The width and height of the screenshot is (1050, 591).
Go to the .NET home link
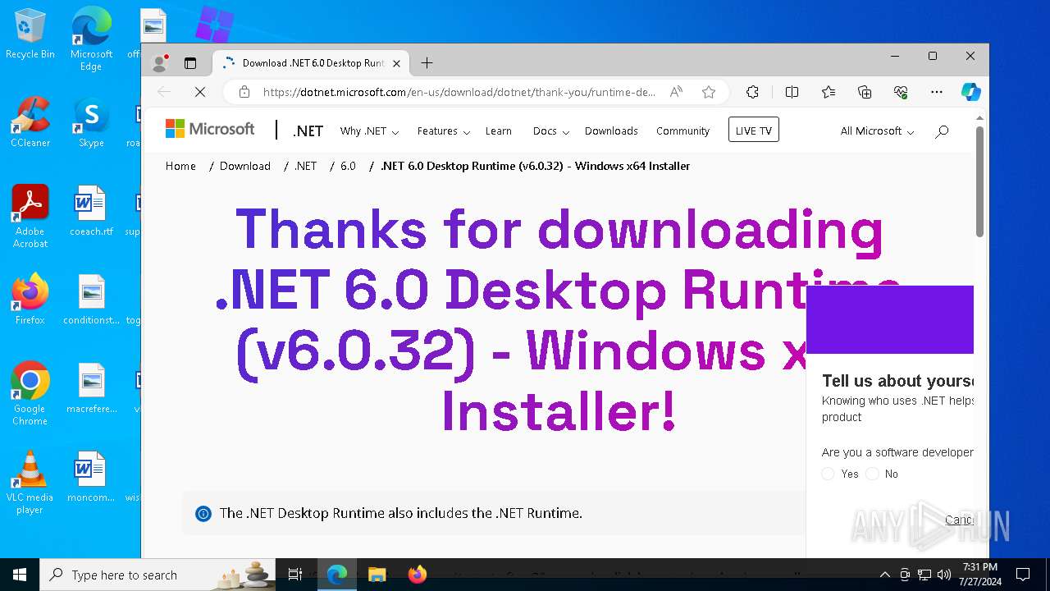308,131
